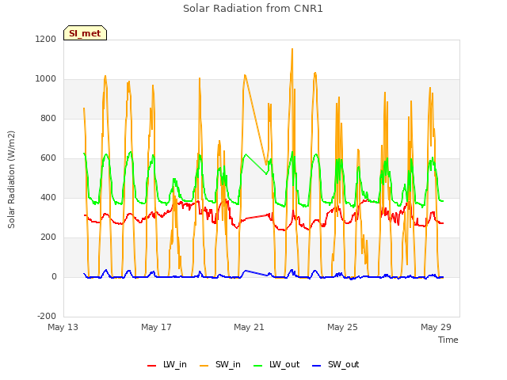This screenshot has width=507, height=380.
Task: Click the red LW_in legend color marker
Action: click(151, 366)
